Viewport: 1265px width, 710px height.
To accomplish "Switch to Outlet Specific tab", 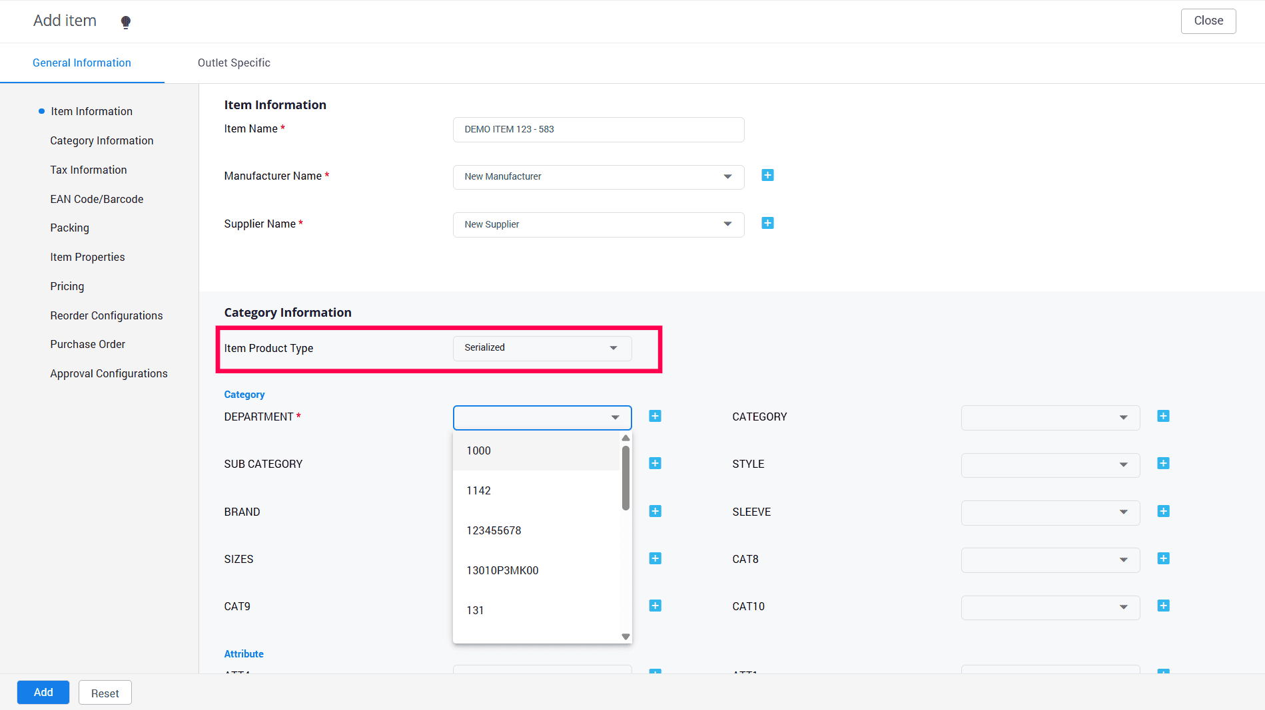I will pos(234,63).
